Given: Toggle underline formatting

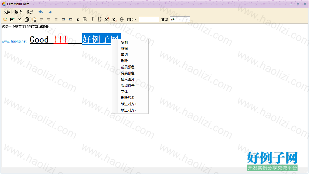Looking at the screenshot, I should [100, 20].
